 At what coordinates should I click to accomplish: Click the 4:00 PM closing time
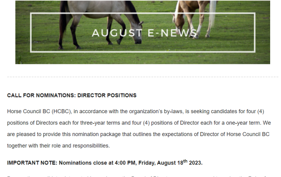pos(125,163)
